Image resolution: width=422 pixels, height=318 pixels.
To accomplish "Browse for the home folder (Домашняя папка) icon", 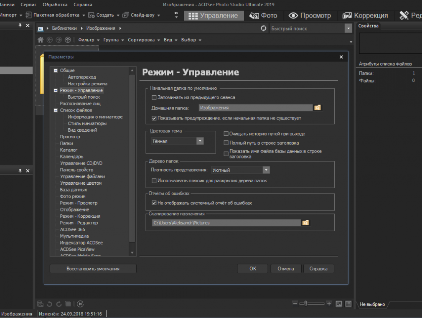I will 318,108.
